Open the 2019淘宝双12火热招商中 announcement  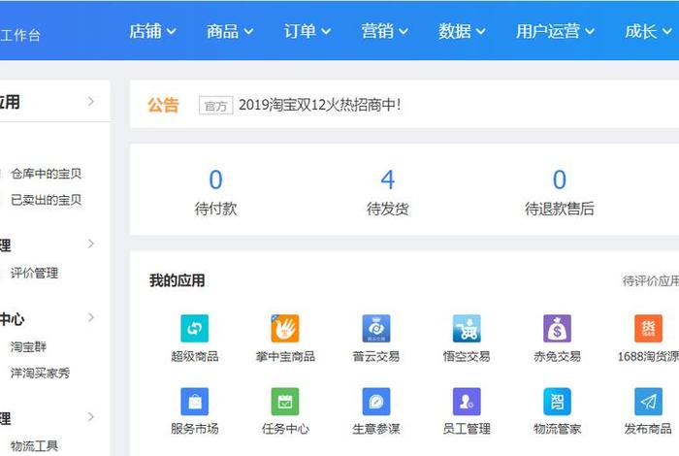click(x=319, y=105)
